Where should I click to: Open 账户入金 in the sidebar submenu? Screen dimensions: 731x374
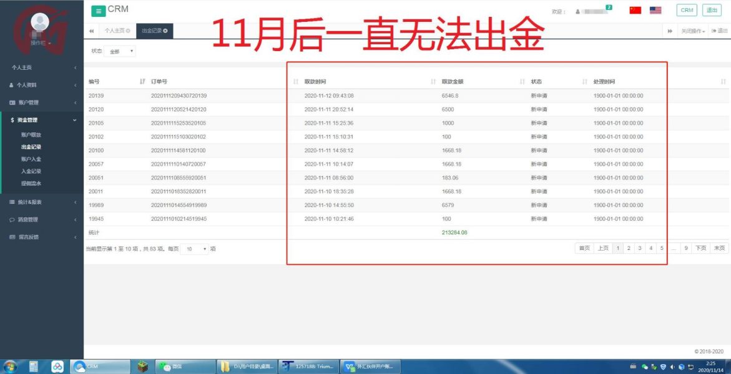31,159
